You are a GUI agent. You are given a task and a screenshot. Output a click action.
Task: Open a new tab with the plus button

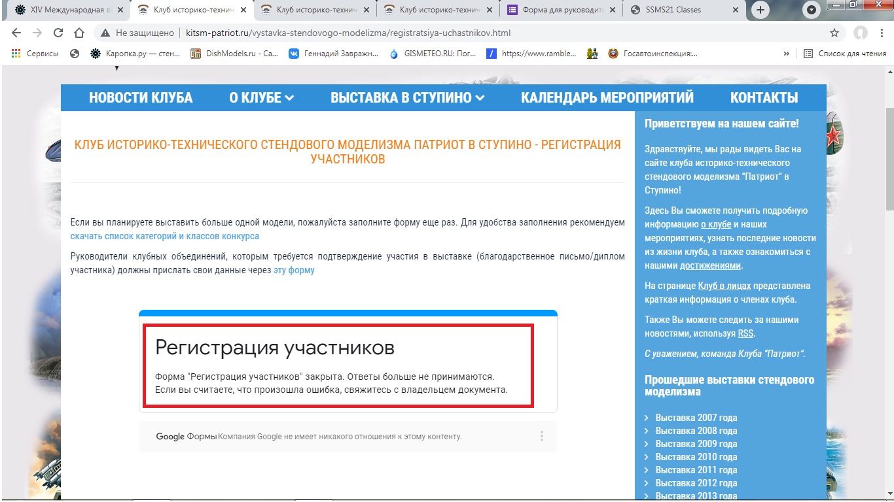(760, 10)
